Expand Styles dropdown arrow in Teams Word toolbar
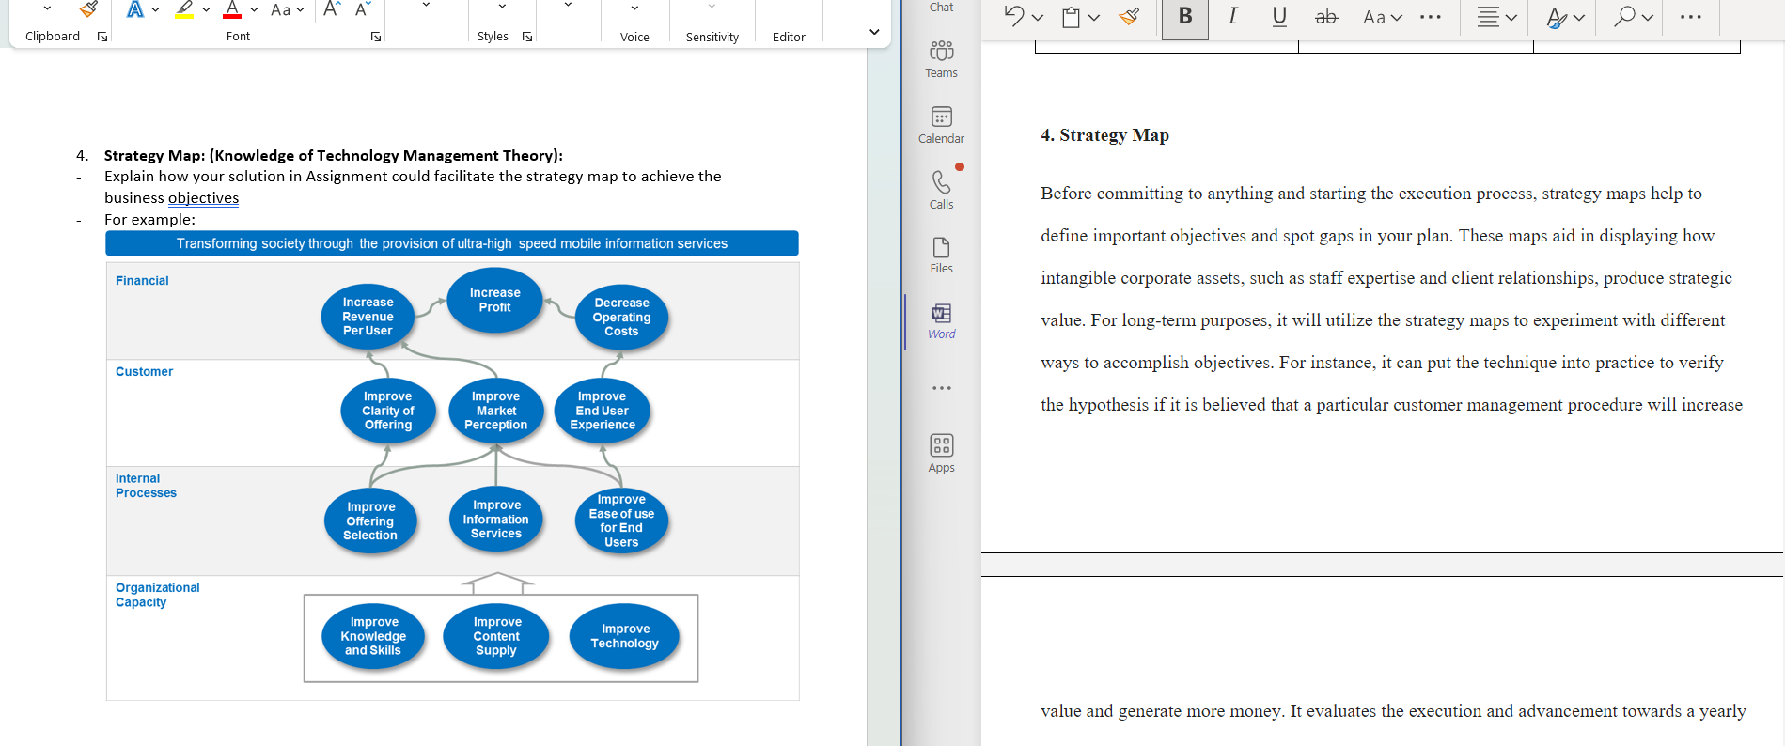The width and height of the screenshot is (1785, 746). pyautogui.click(x=1579, y=17)
